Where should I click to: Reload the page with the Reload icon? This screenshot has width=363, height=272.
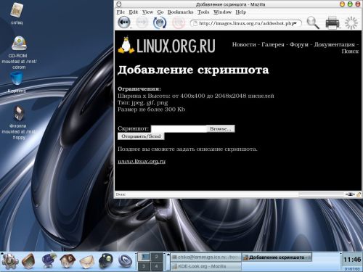160,22
